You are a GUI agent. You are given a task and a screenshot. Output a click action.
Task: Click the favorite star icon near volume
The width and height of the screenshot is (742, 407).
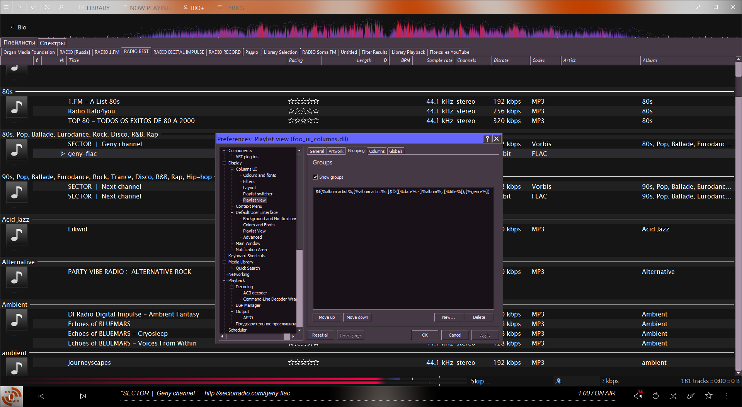(709, 396)
